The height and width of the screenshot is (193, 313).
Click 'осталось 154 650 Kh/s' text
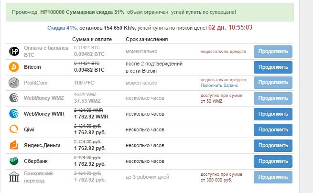107,28
